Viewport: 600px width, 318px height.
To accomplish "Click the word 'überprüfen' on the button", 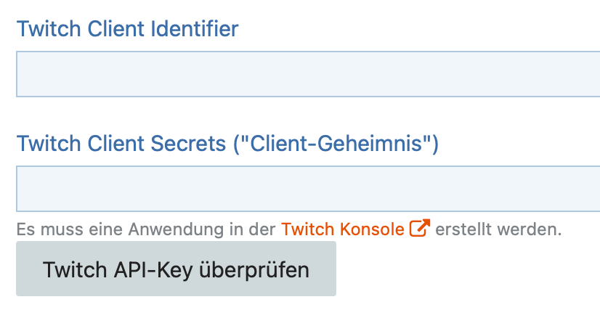I will pyautogui.click(x=254, y=270).
